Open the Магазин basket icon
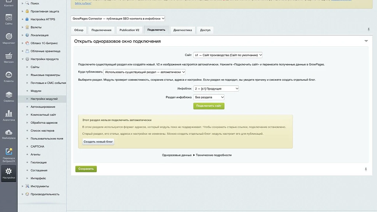Viewport: 377px width, 212px height. pos(9,56)
